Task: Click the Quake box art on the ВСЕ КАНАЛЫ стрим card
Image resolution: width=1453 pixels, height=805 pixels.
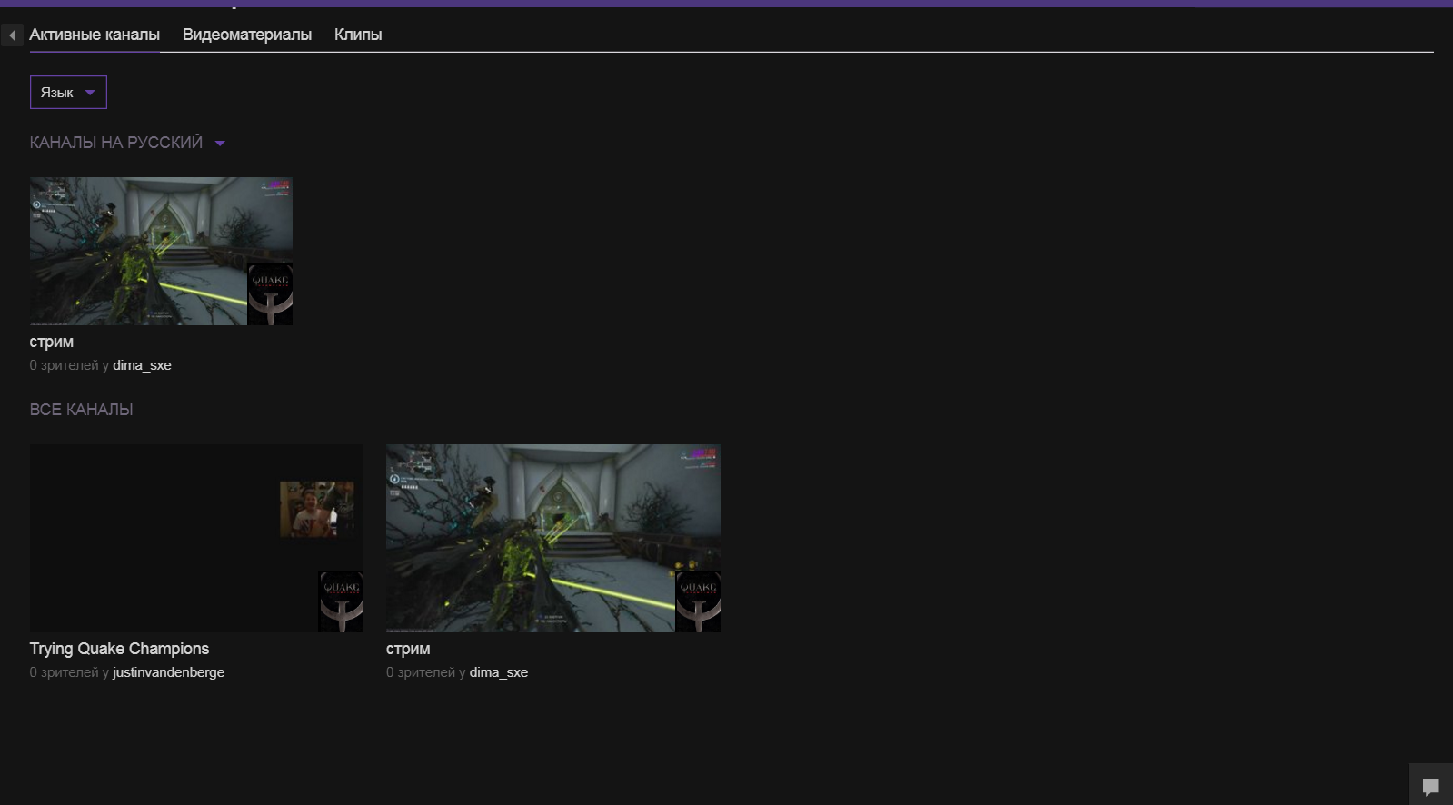Action: (x=698, y=601)
